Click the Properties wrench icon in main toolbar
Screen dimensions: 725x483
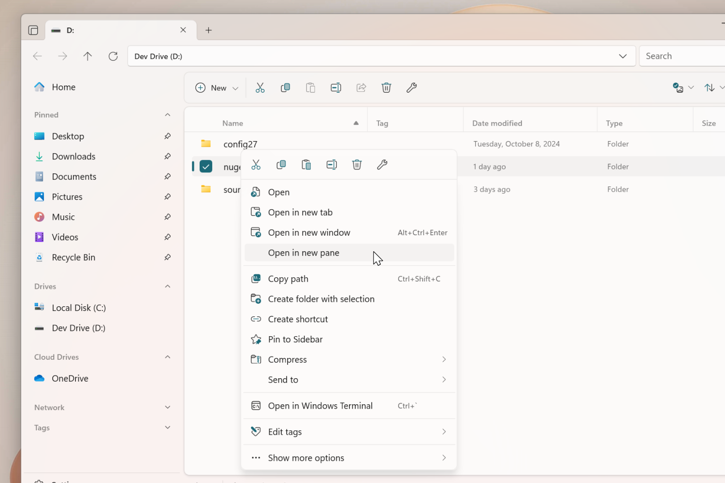click(411, 88)
